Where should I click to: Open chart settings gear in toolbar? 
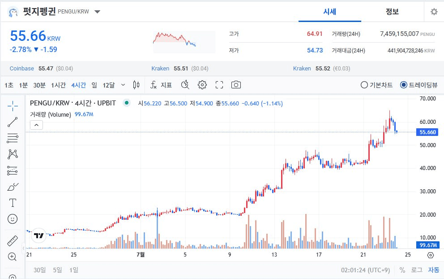point(202,85)
